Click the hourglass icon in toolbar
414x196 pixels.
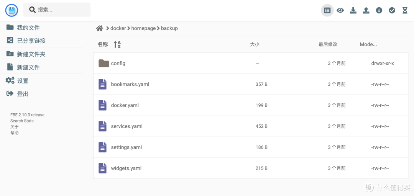click(x=405, y=10)
